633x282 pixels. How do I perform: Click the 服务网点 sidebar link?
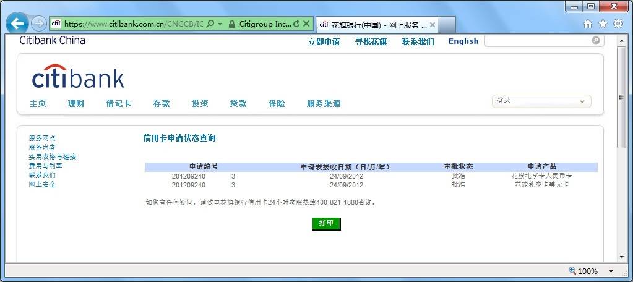tap(42, 138)
